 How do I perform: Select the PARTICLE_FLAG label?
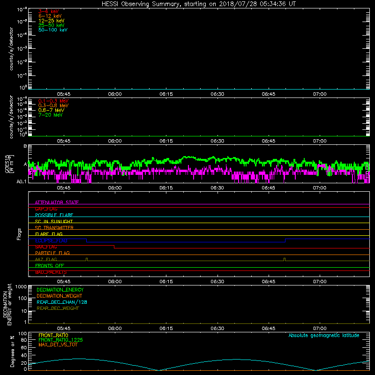(x=52, y=253)
